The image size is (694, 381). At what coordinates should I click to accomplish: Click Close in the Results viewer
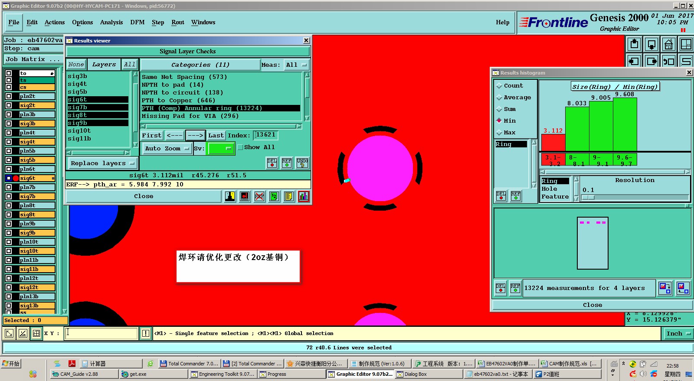pos(144,196)
